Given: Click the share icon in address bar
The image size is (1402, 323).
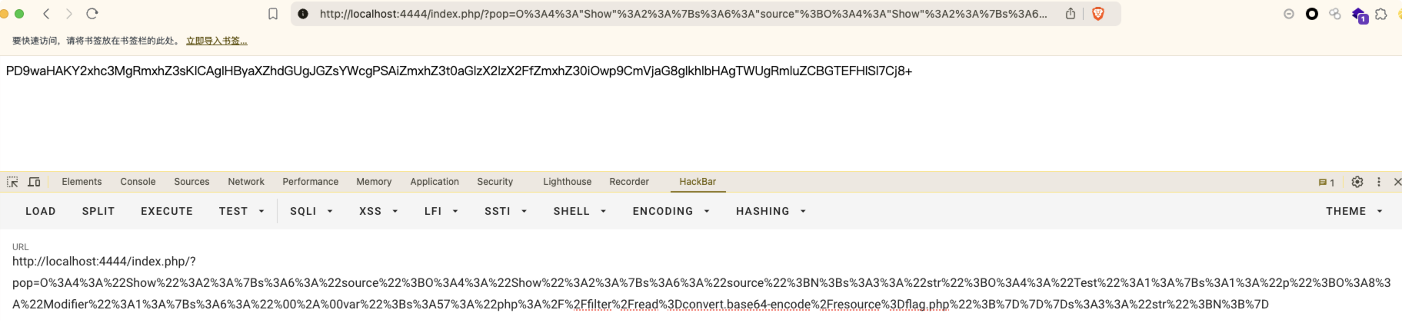Looking at the screenshot, I should tap(1070, 14).
